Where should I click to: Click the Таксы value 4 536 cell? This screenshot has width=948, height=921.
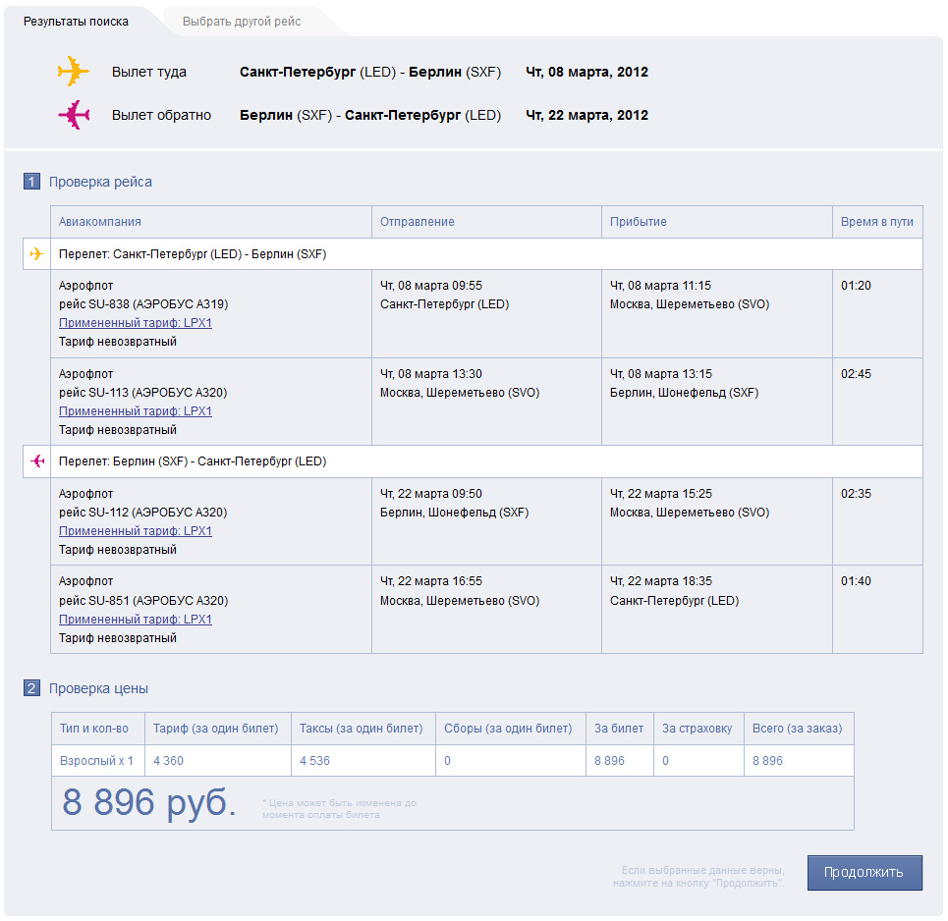tap(315, 761)
